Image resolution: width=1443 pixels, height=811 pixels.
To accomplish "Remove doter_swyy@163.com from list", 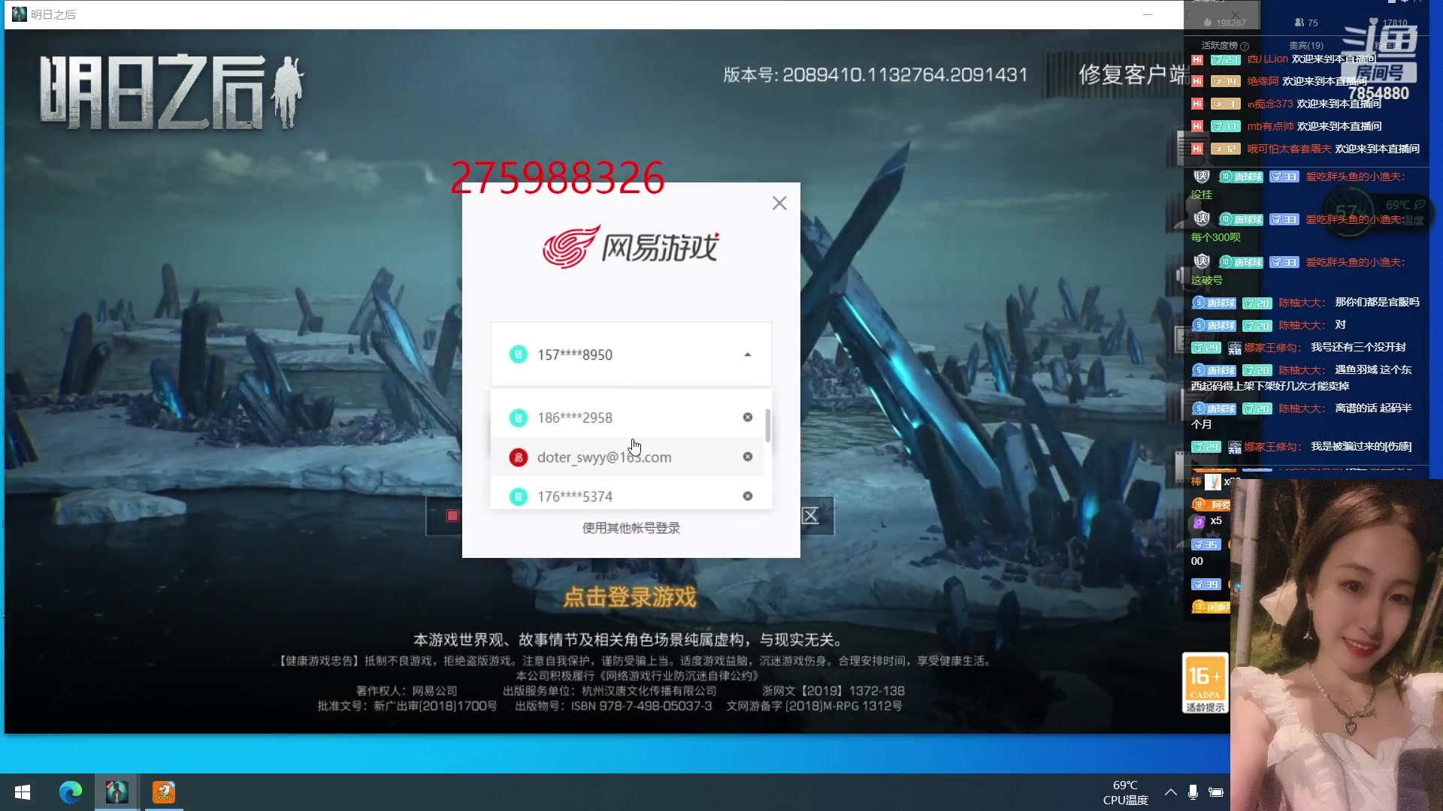I will (x=747, y=457).
